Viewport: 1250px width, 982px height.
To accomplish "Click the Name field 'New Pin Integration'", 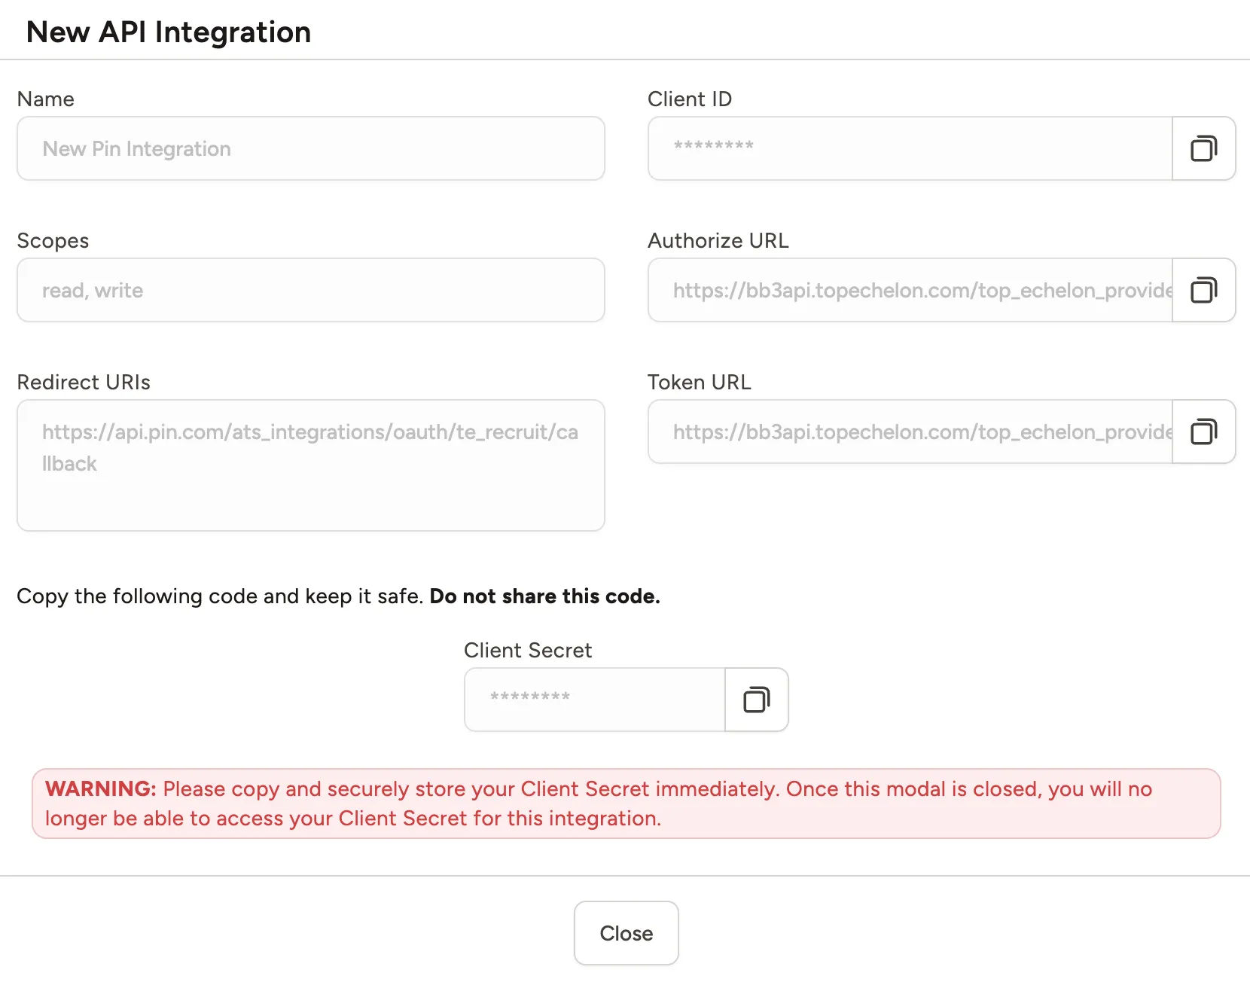I will [311, 148].
